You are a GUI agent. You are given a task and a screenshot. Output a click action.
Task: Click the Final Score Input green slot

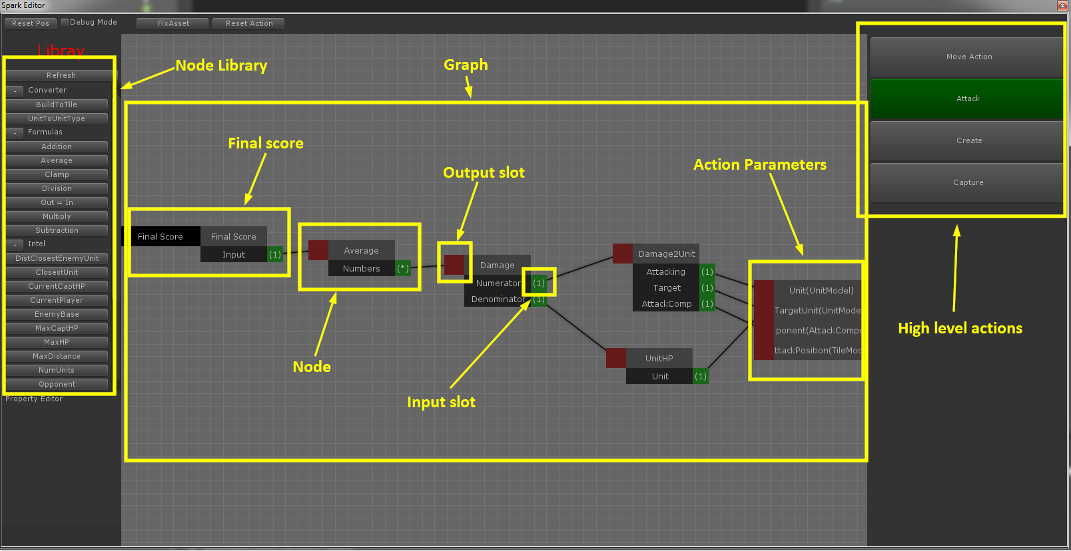[x=275, y=254]
